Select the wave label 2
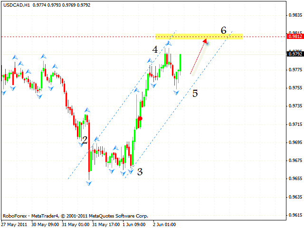 coord(85,140)
